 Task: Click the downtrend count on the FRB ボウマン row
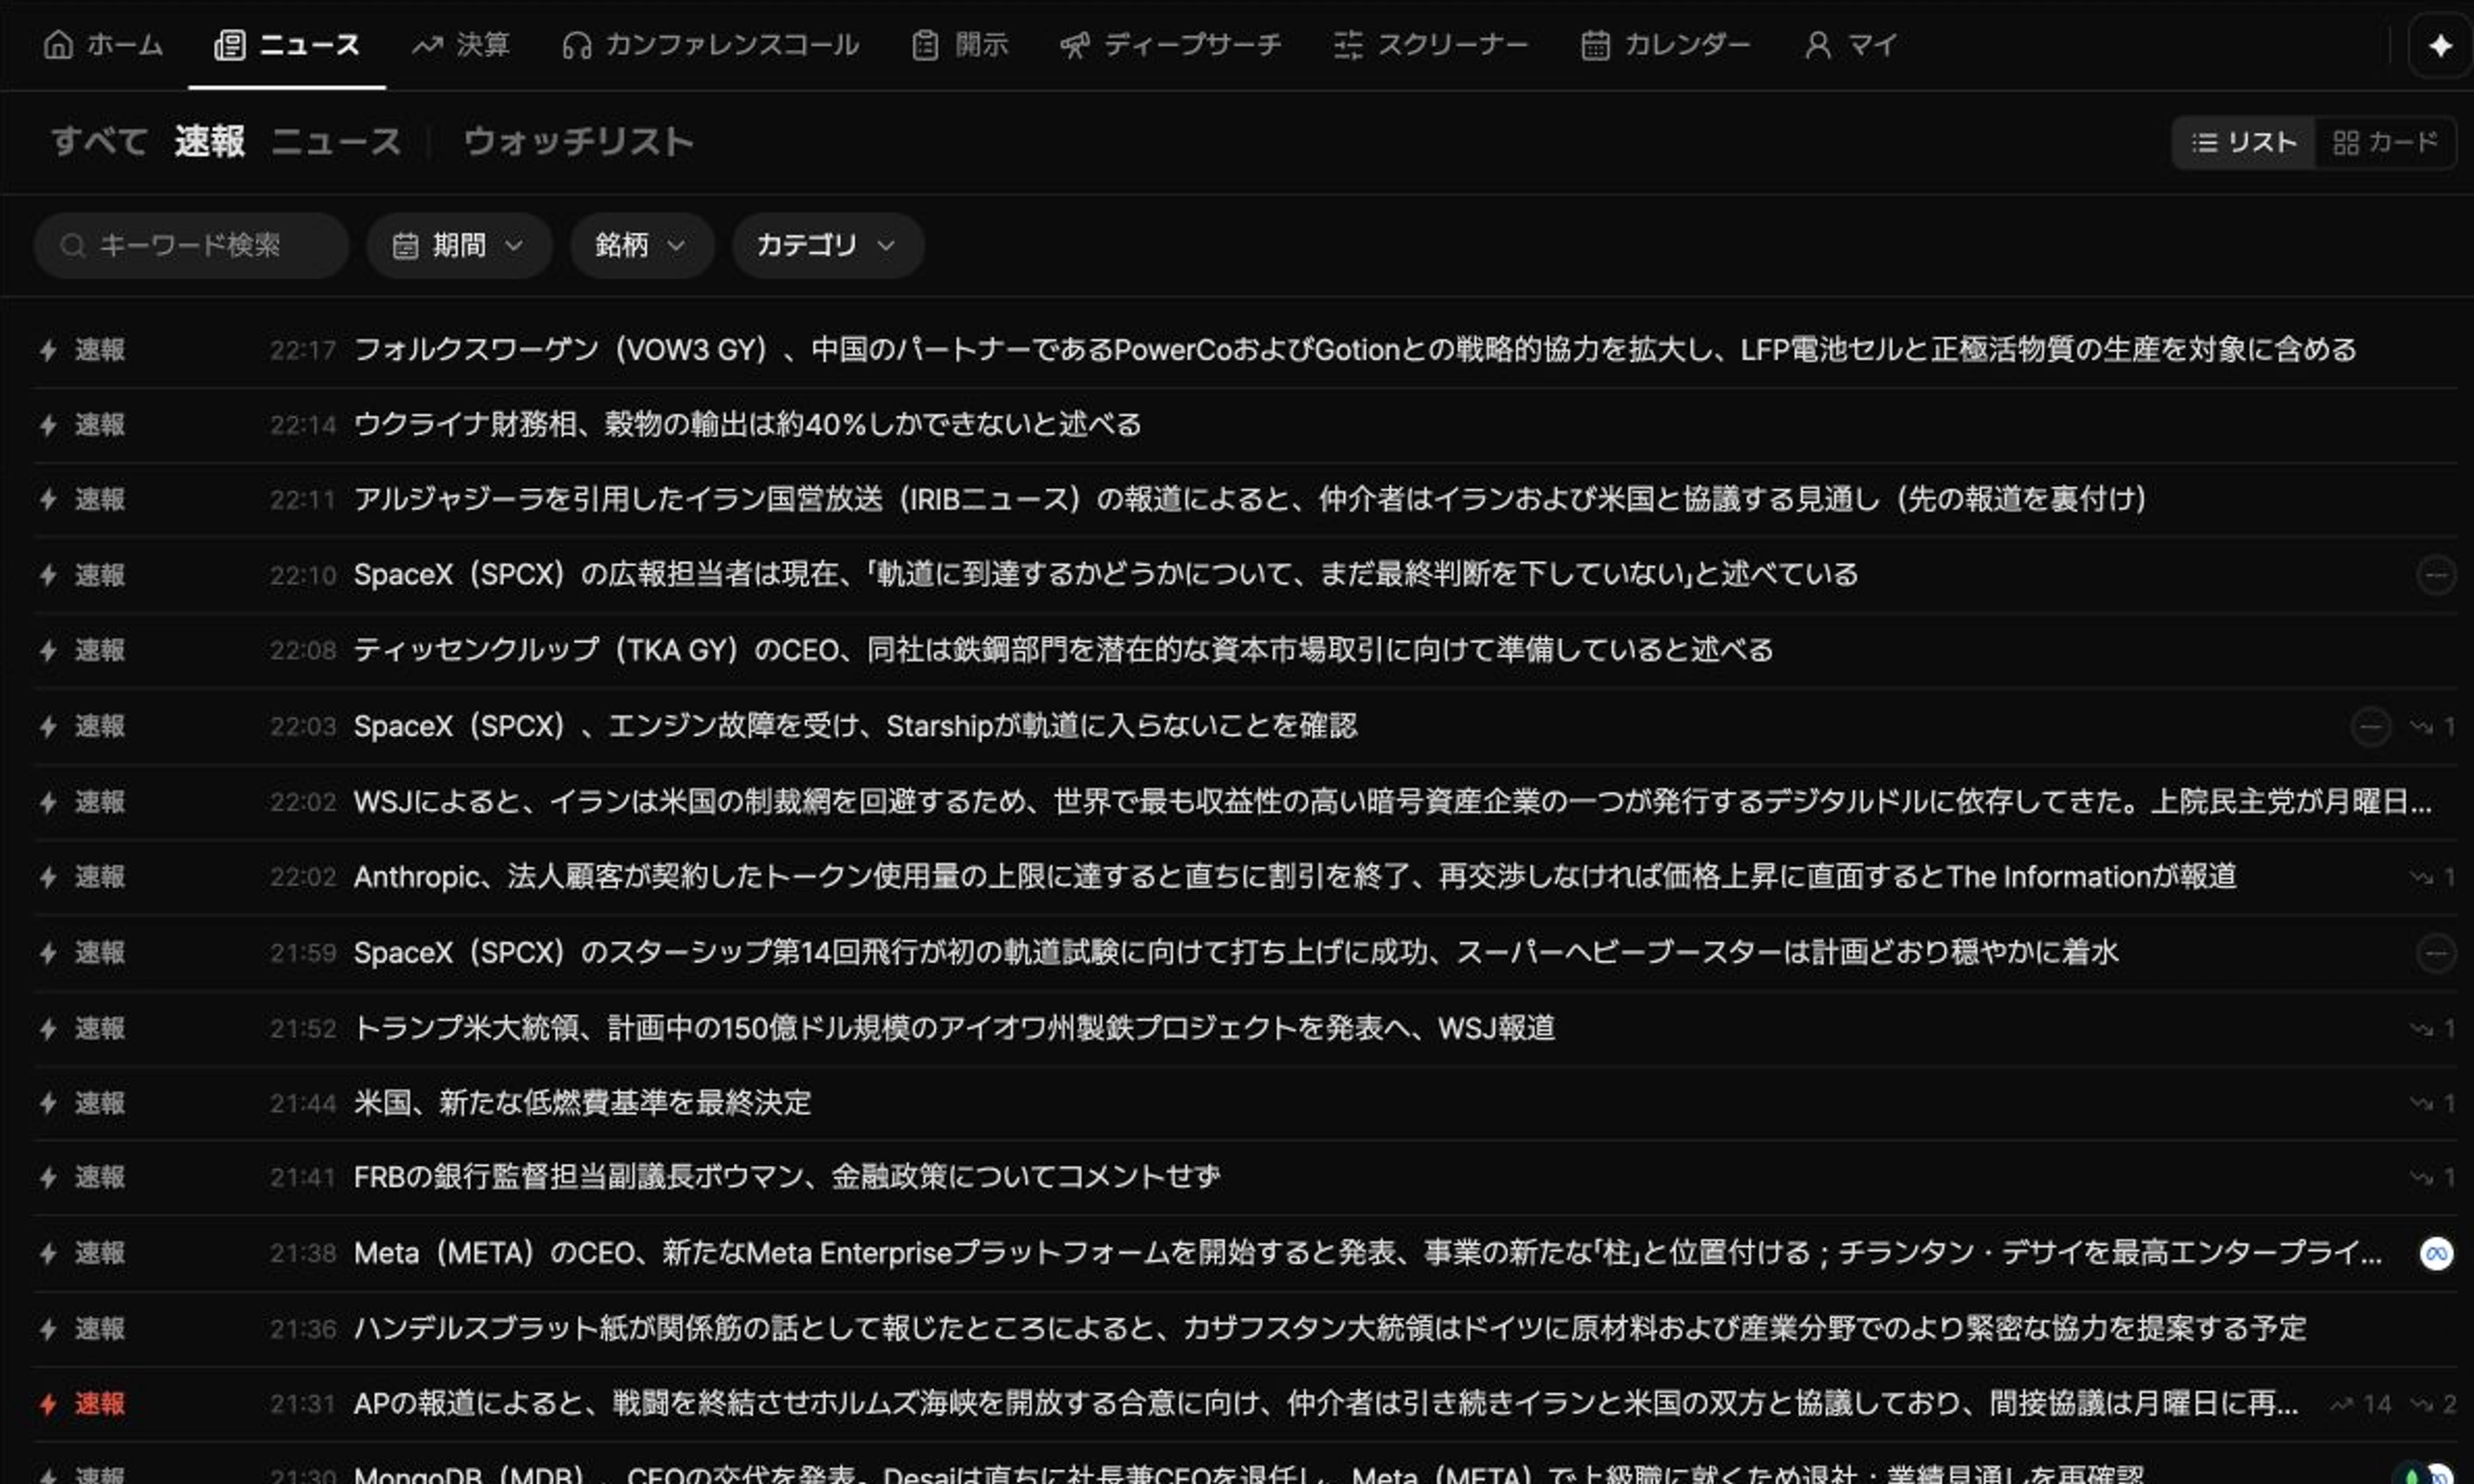(x=2433, y=1178)
